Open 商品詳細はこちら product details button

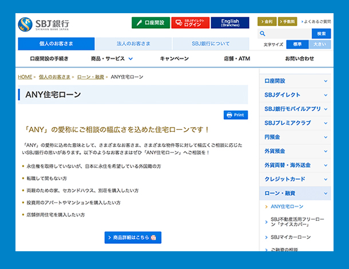tap(133, 238)
